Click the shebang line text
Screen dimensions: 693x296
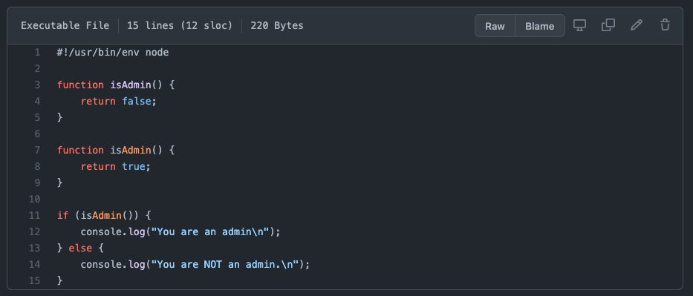[x=113, y=53]
